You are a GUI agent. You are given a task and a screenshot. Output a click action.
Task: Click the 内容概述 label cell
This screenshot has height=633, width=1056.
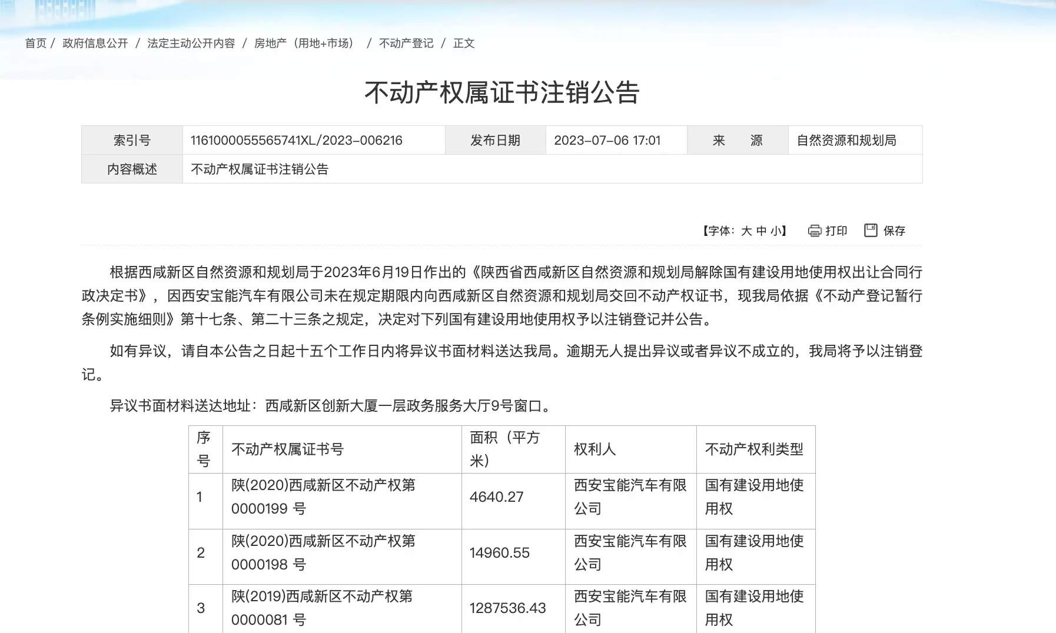(x=132, y=169)
